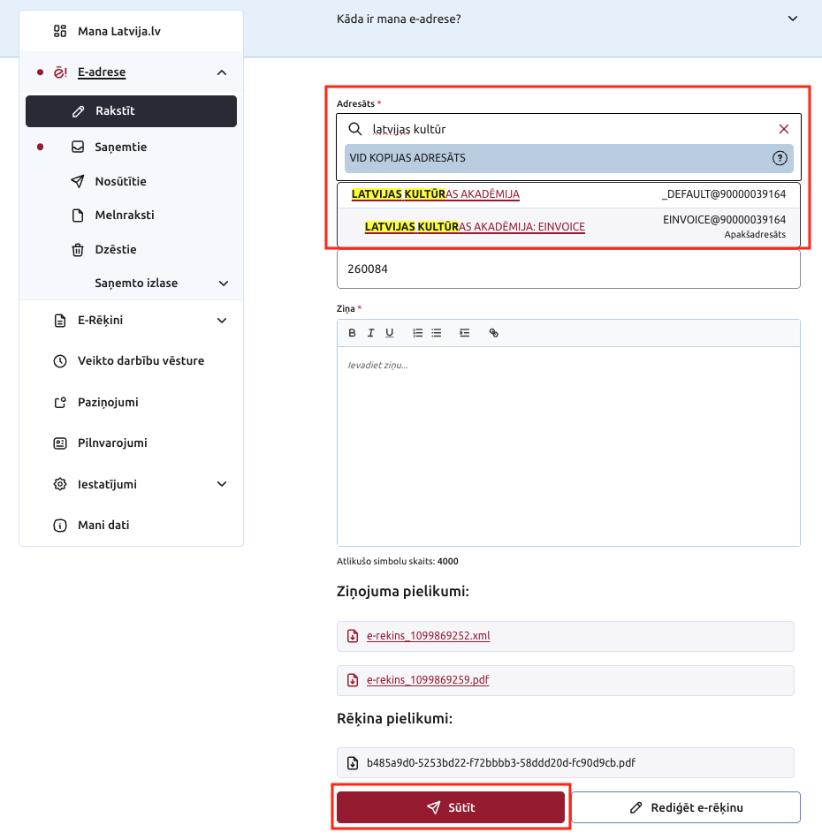Open help for VID KOPIJAS ADRESĀTS
The height and width of the screenshot is (840, 822).
click(x=779, y=158)
